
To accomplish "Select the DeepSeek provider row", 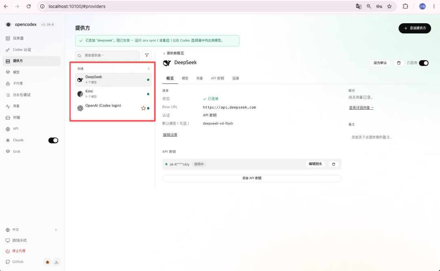I will tap(113, 79).
